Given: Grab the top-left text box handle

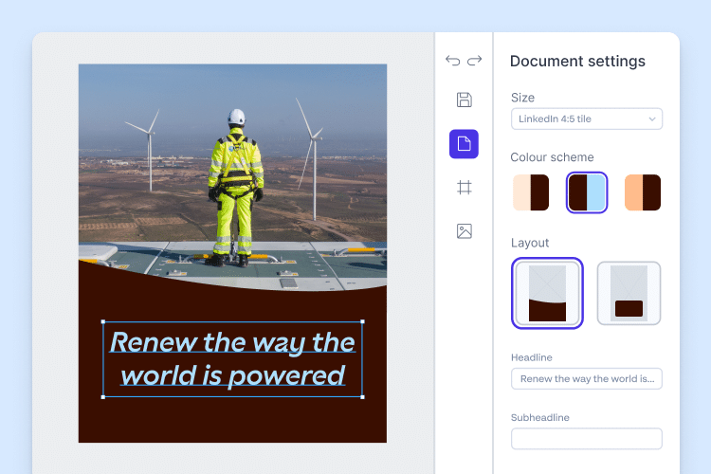Looking at the screenshot, I should [103, 321].
